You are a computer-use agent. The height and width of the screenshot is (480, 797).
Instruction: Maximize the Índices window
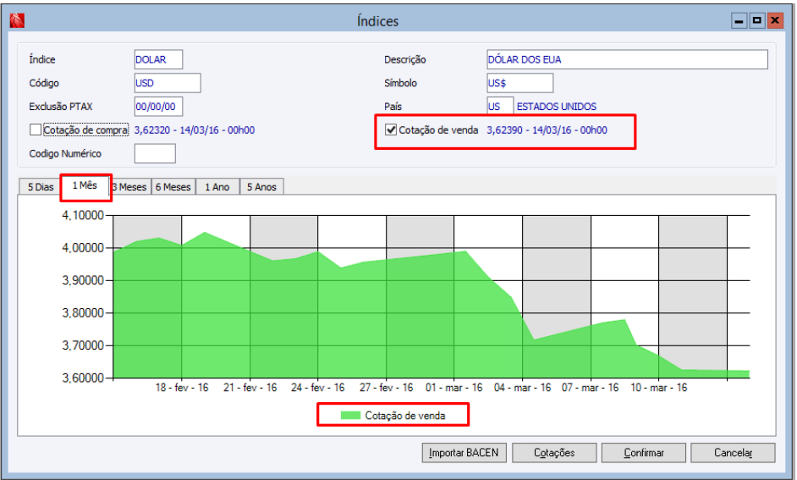pos(757,21)
